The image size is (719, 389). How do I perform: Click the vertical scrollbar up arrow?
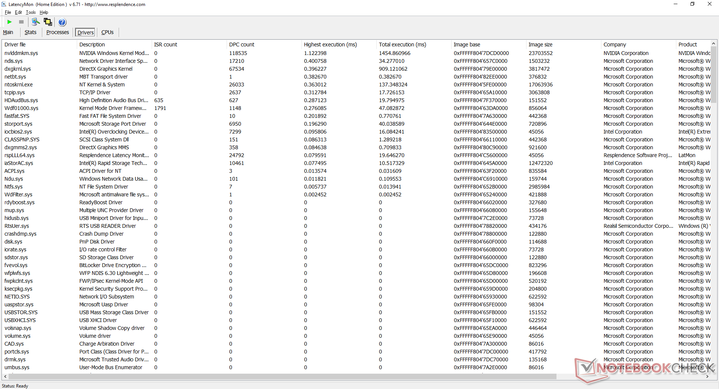pyautogui.click(x=714, y=43)
